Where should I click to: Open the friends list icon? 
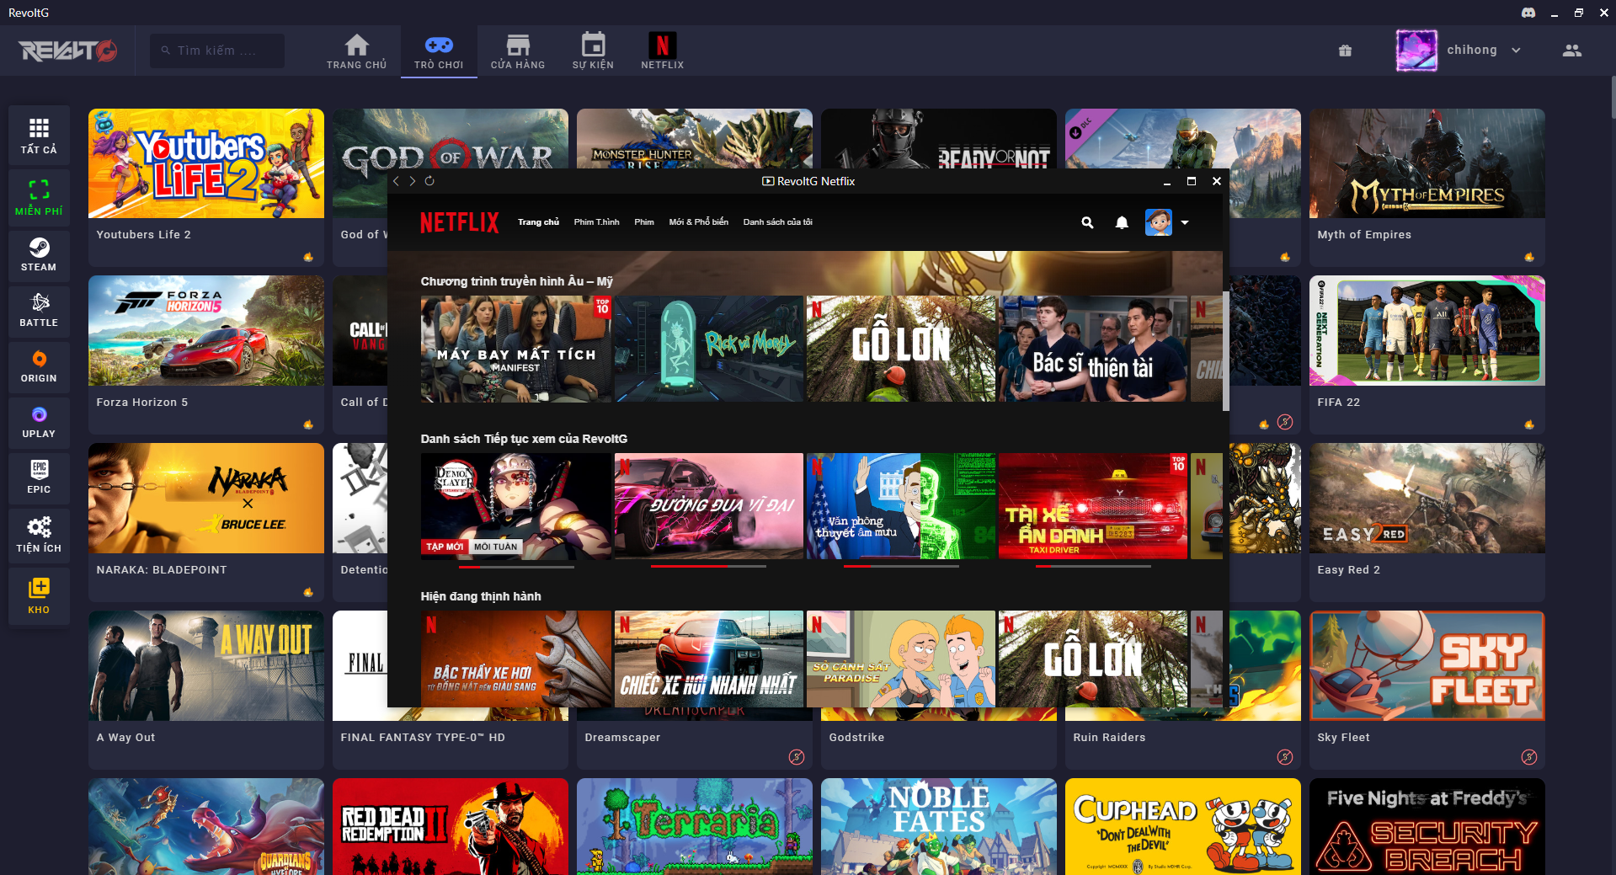(1571, 51)
